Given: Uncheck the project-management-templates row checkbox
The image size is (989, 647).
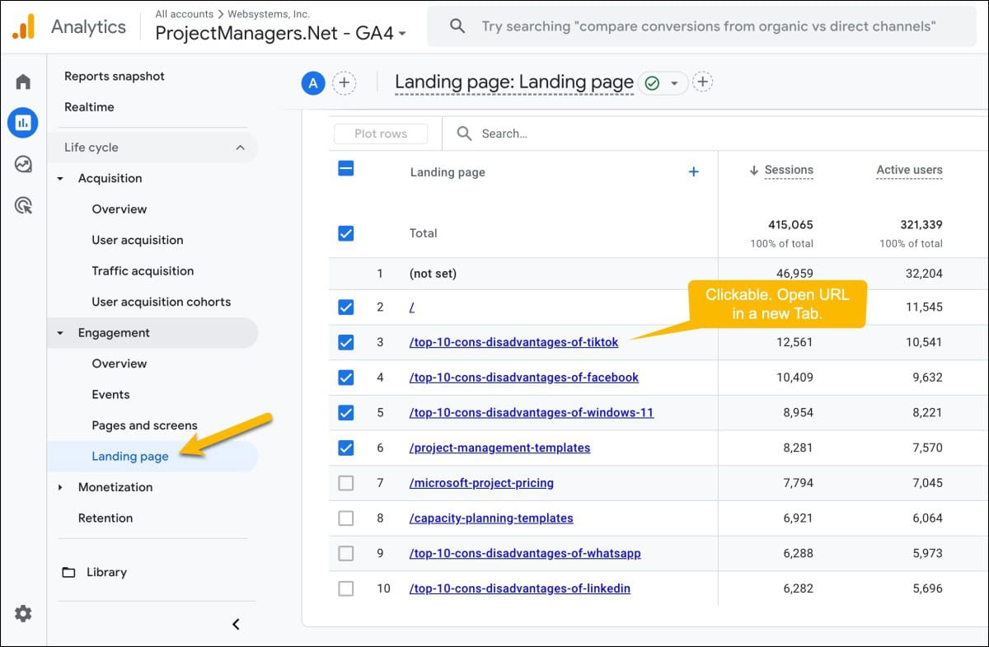Looking at the screenshot, I should 346,448.
